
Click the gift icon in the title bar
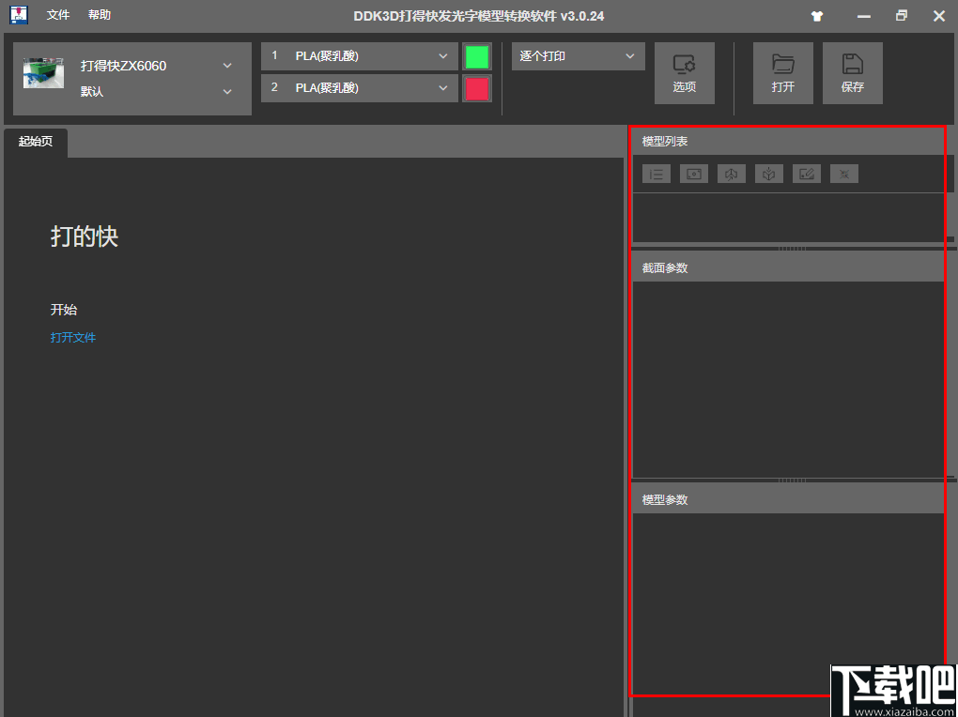(x=816, y=15)
